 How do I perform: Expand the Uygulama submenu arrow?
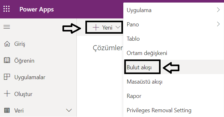(218, 10)
